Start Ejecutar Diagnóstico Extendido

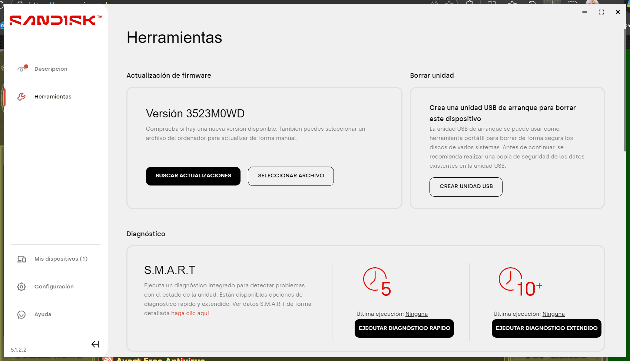click(x=546, y=328)
